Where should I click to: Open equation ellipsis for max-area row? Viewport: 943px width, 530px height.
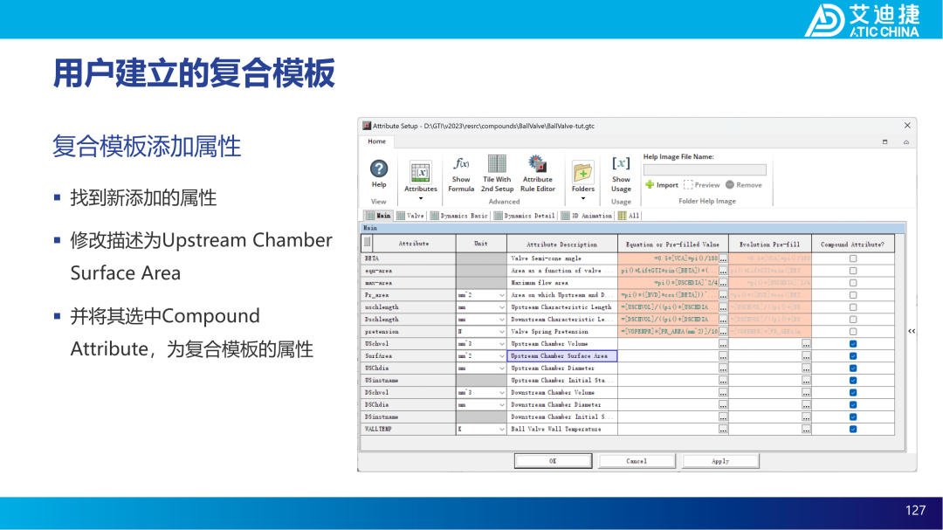click(723, 283)
